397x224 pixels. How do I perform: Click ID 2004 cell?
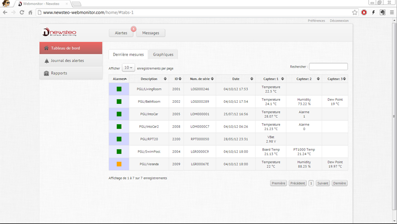176,151
